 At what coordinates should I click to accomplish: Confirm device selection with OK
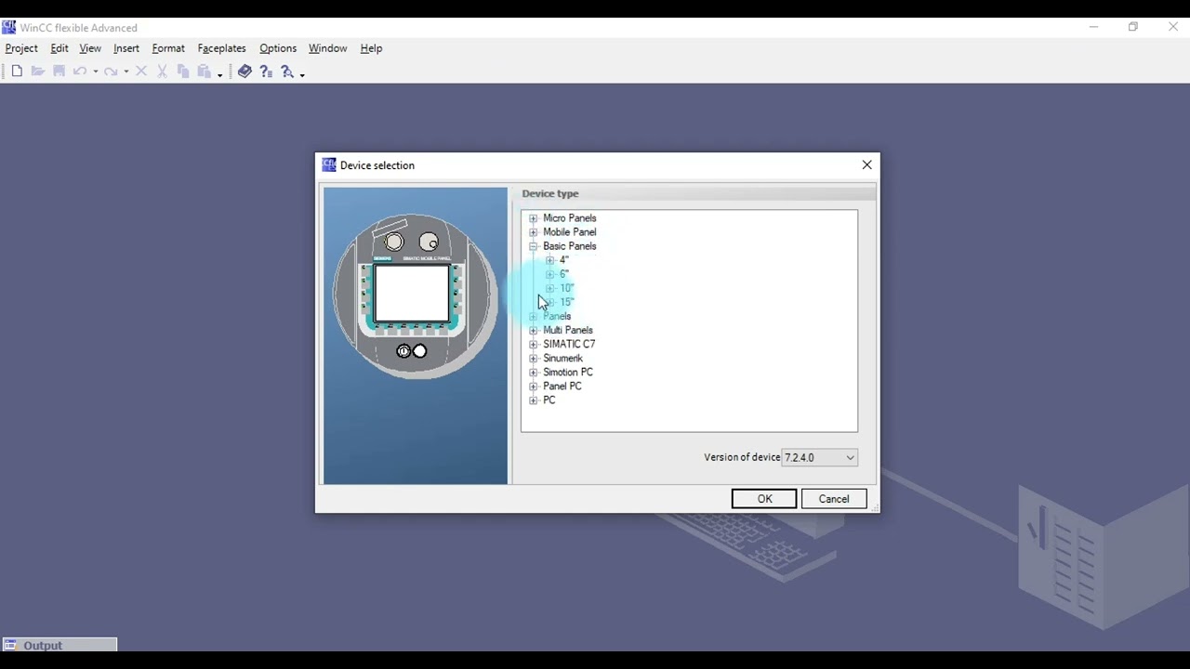pyautogui.click(x=764, y=499)
